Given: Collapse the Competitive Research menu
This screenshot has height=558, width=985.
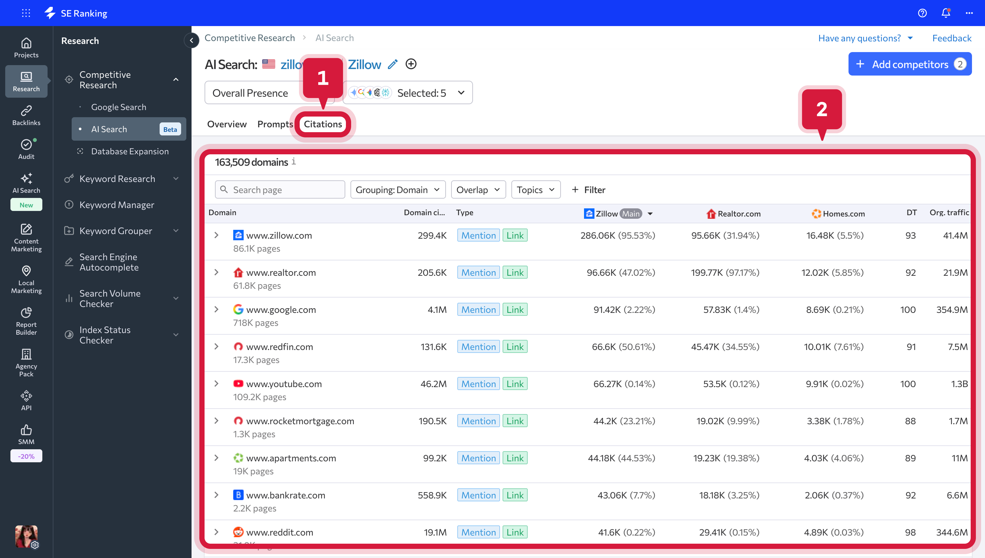Looking at the screenshot, I should click(176, 79).
